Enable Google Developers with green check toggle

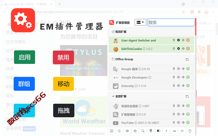click(188, 77)
